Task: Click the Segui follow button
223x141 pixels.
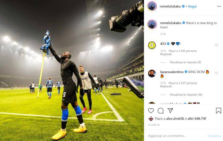Action: point(192,7)
